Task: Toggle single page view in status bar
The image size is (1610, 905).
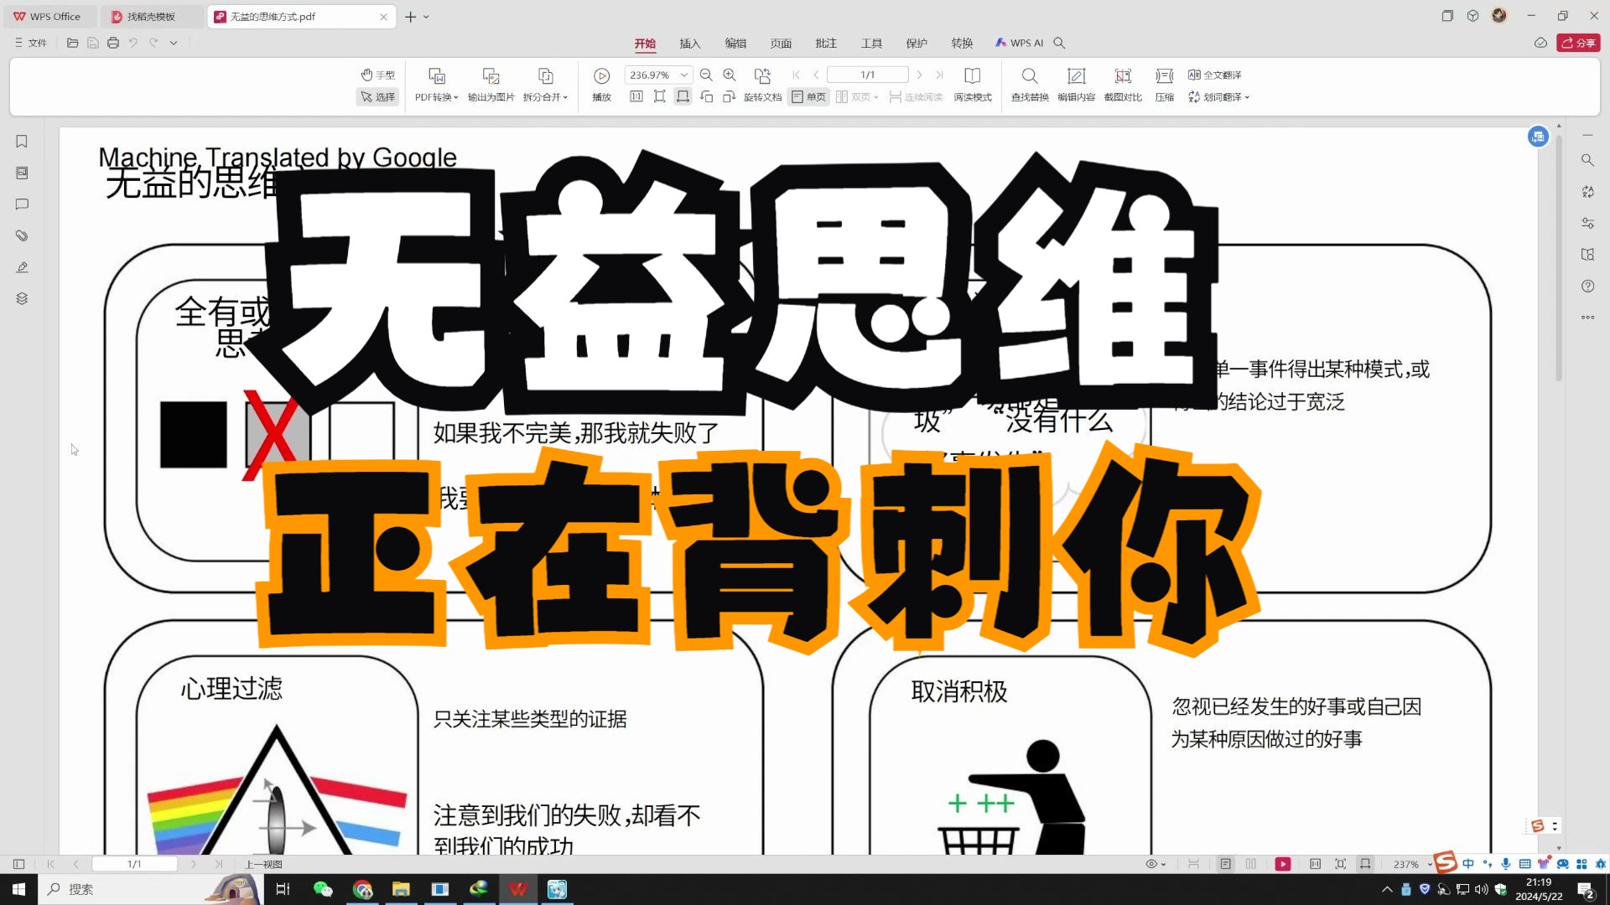Action: tap(1225, 864)
